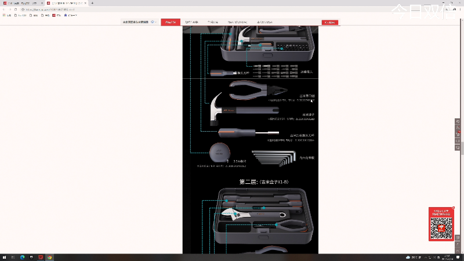Expand the store contact dropdown chevron

click(x=155, y=22)
